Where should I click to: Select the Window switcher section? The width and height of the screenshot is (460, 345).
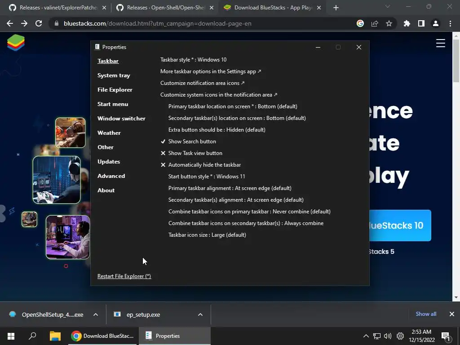tap(121, 119)
